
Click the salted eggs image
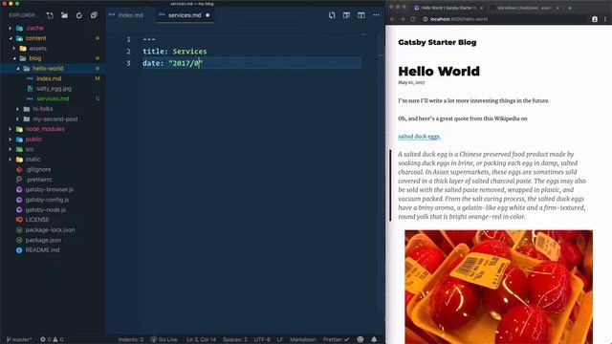498,287
